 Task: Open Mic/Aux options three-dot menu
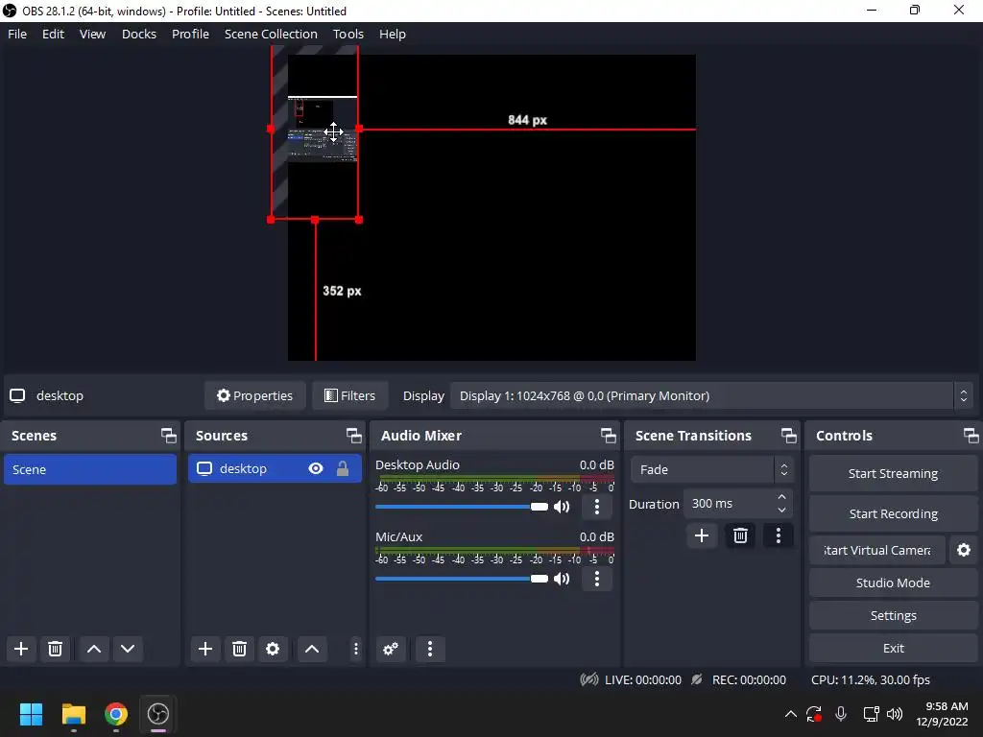pos(597,579)
